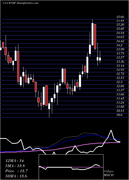
Task: Click the <<Live MACD label
Action: tap(109, 173)
